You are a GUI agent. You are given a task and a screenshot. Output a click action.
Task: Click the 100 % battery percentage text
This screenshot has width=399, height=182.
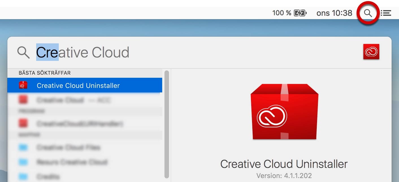[281, 13]
